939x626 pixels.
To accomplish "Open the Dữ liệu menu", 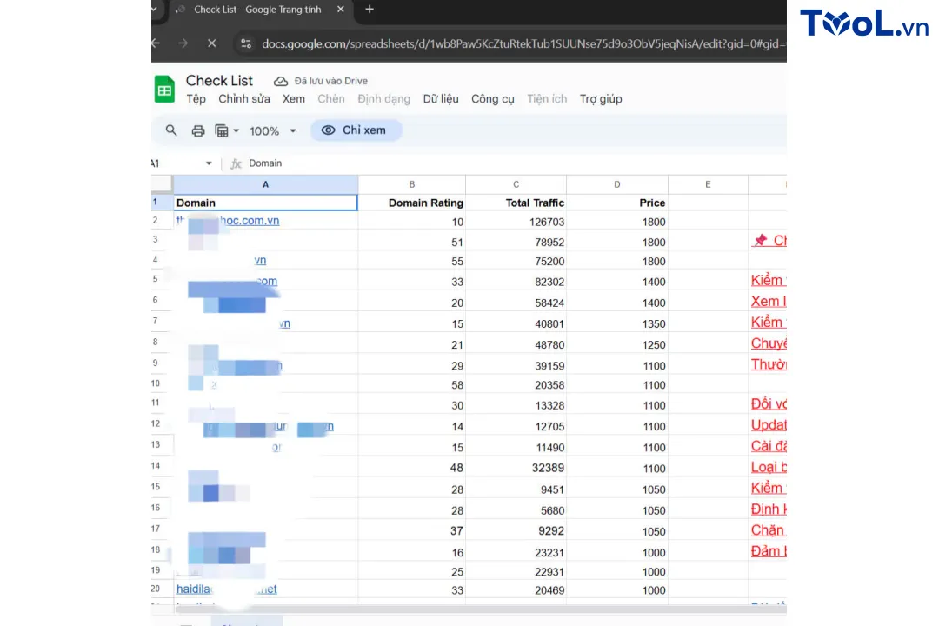I will click(441, 99).
